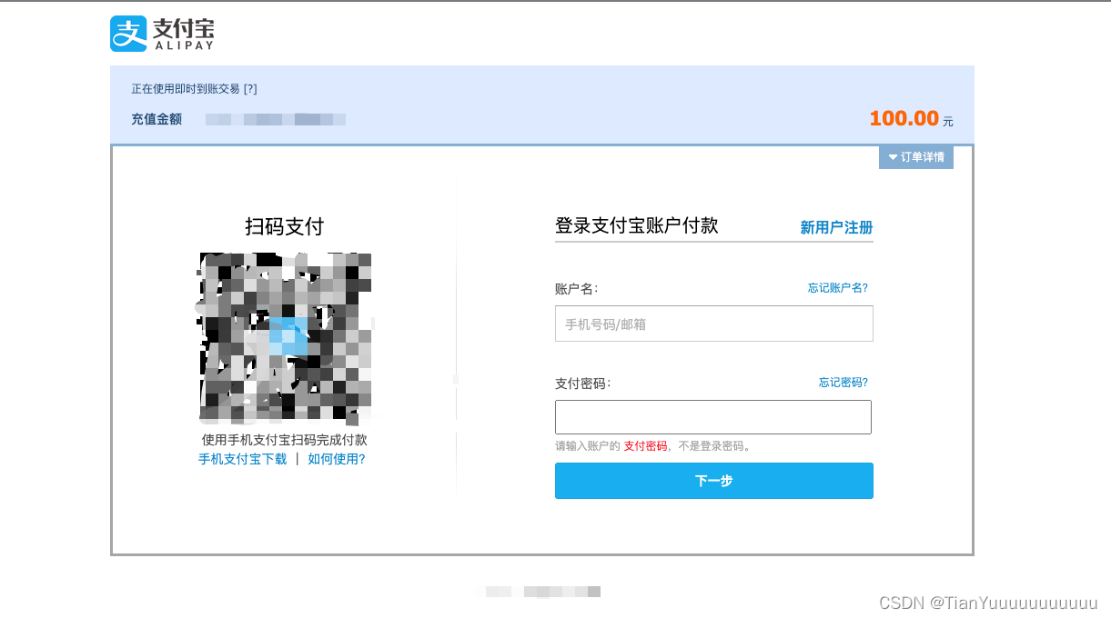Click the 下一步 button

pyautogui.click(x=714, y=481)
